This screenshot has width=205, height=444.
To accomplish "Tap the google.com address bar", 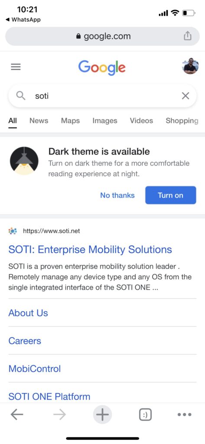I will 102,36.
